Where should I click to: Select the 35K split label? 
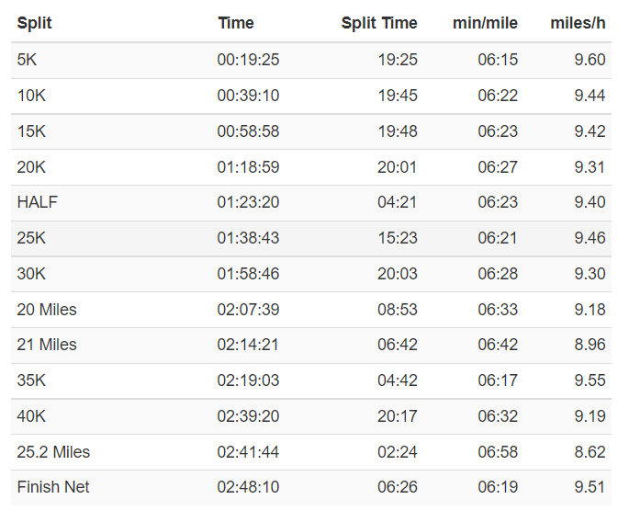click(x=31, y=380)
